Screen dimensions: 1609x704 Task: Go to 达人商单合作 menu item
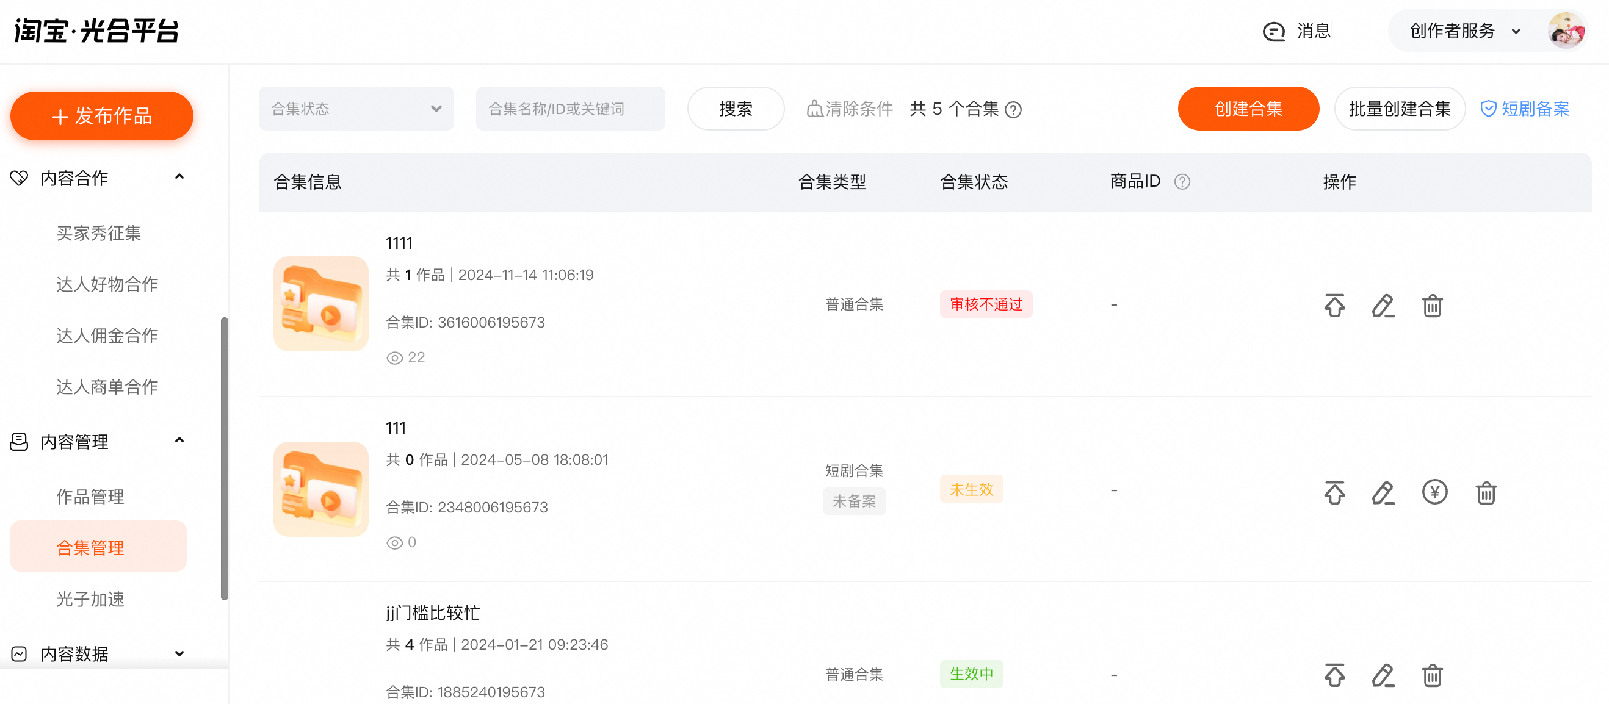click(107, 387)
